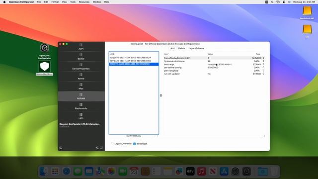Viewport: 318px width, 179px height.
Task: Open the DeviceProperties sidebar section
Action: tap(81, 67)
